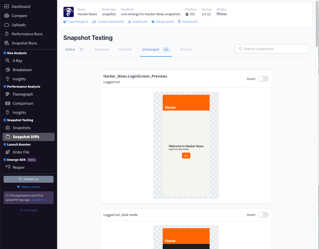Click the Reaper scythe icon
Image resolution: width=319 pixels, height=249 pixels.
point(8,167)
